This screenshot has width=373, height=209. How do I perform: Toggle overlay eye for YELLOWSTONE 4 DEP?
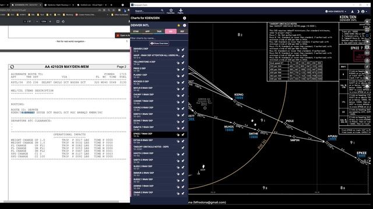pyautogui.click(x=178, y=63)
